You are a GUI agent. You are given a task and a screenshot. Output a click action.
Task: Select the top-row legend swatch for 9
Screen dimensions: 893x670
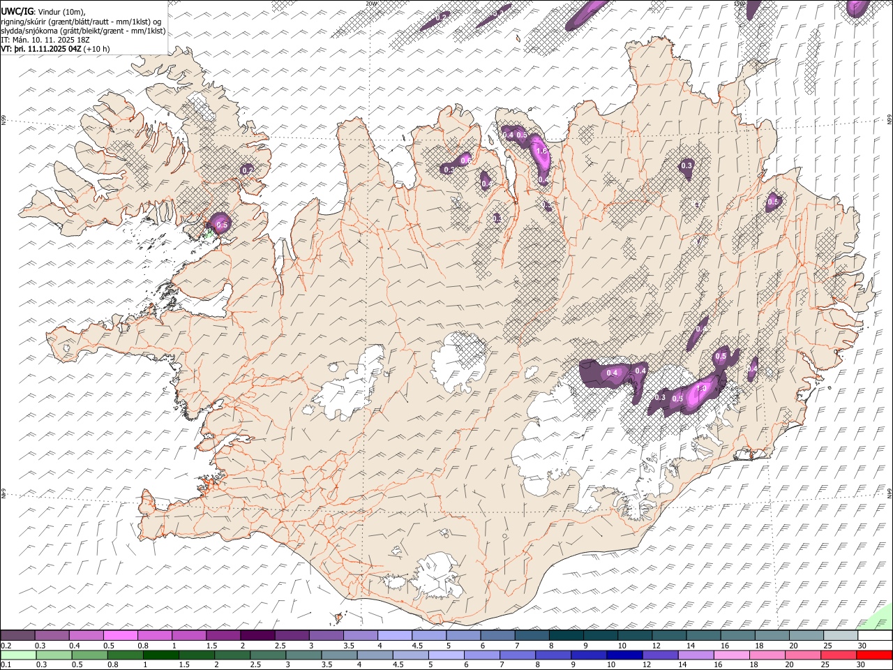(600, 636)
